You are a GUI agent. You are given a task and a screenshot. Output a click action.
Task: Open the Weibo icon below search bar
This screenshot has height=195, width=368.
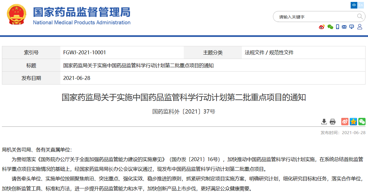coord(322,27)
